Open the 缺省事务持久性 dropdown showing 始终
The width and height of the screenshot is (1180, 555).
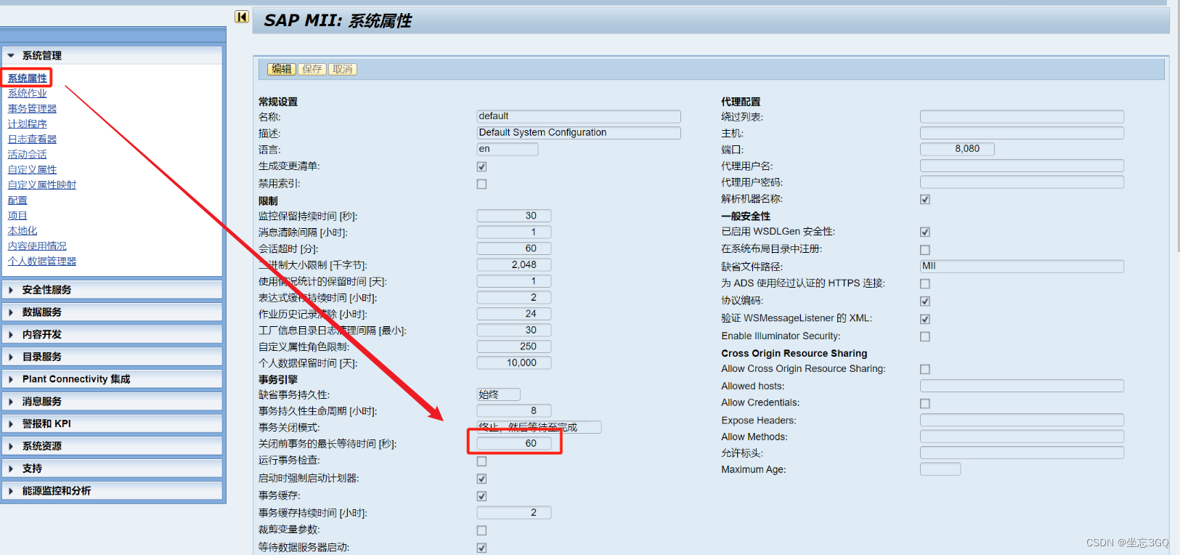pos(499,394)
